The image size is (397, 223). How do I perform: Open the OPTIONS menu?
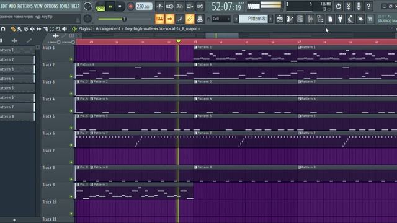pos(51,6)
